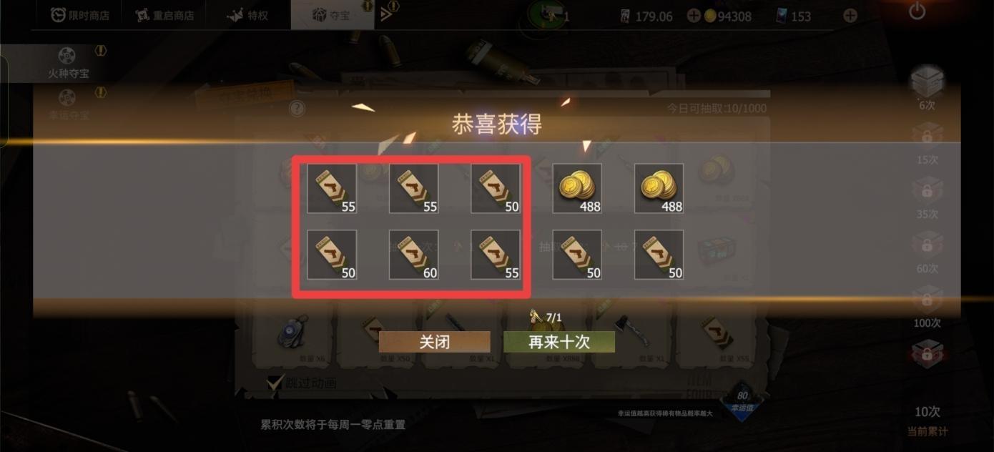This screenshot has width=994, height=452.
Task: Open the 特权 tab
Action: pyautogui.click(x=247, y=15)
